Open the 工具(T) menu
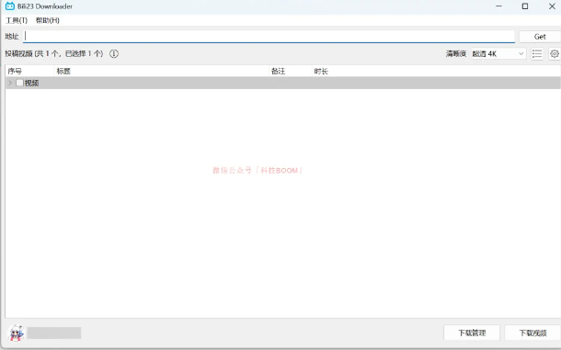 [x=17, y=20]
